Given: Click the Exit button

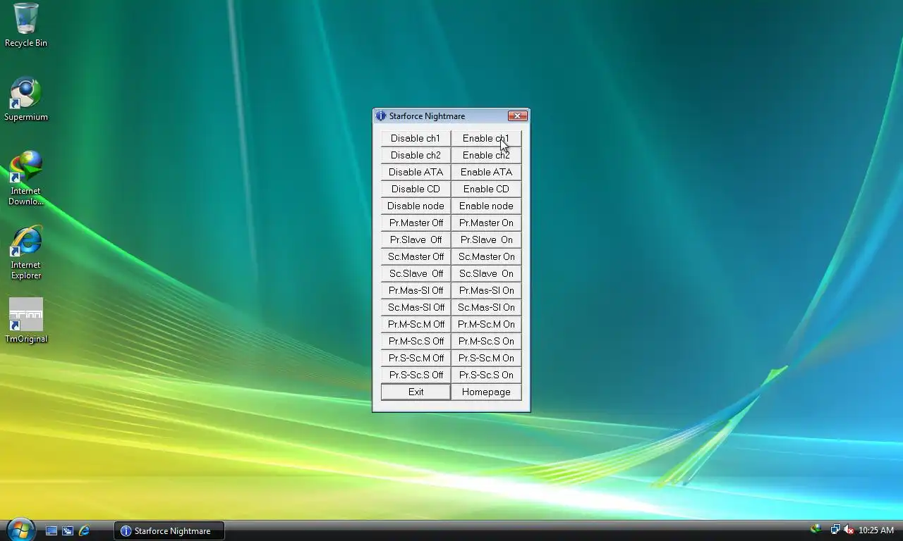Looking at the screenshot, I should pos(416,392).
